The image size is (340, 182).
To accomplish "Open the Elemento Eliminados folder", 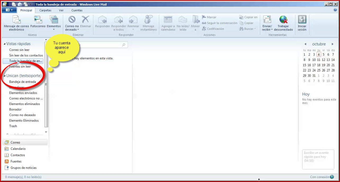I will pyautogui.click(x=24, y=121).
